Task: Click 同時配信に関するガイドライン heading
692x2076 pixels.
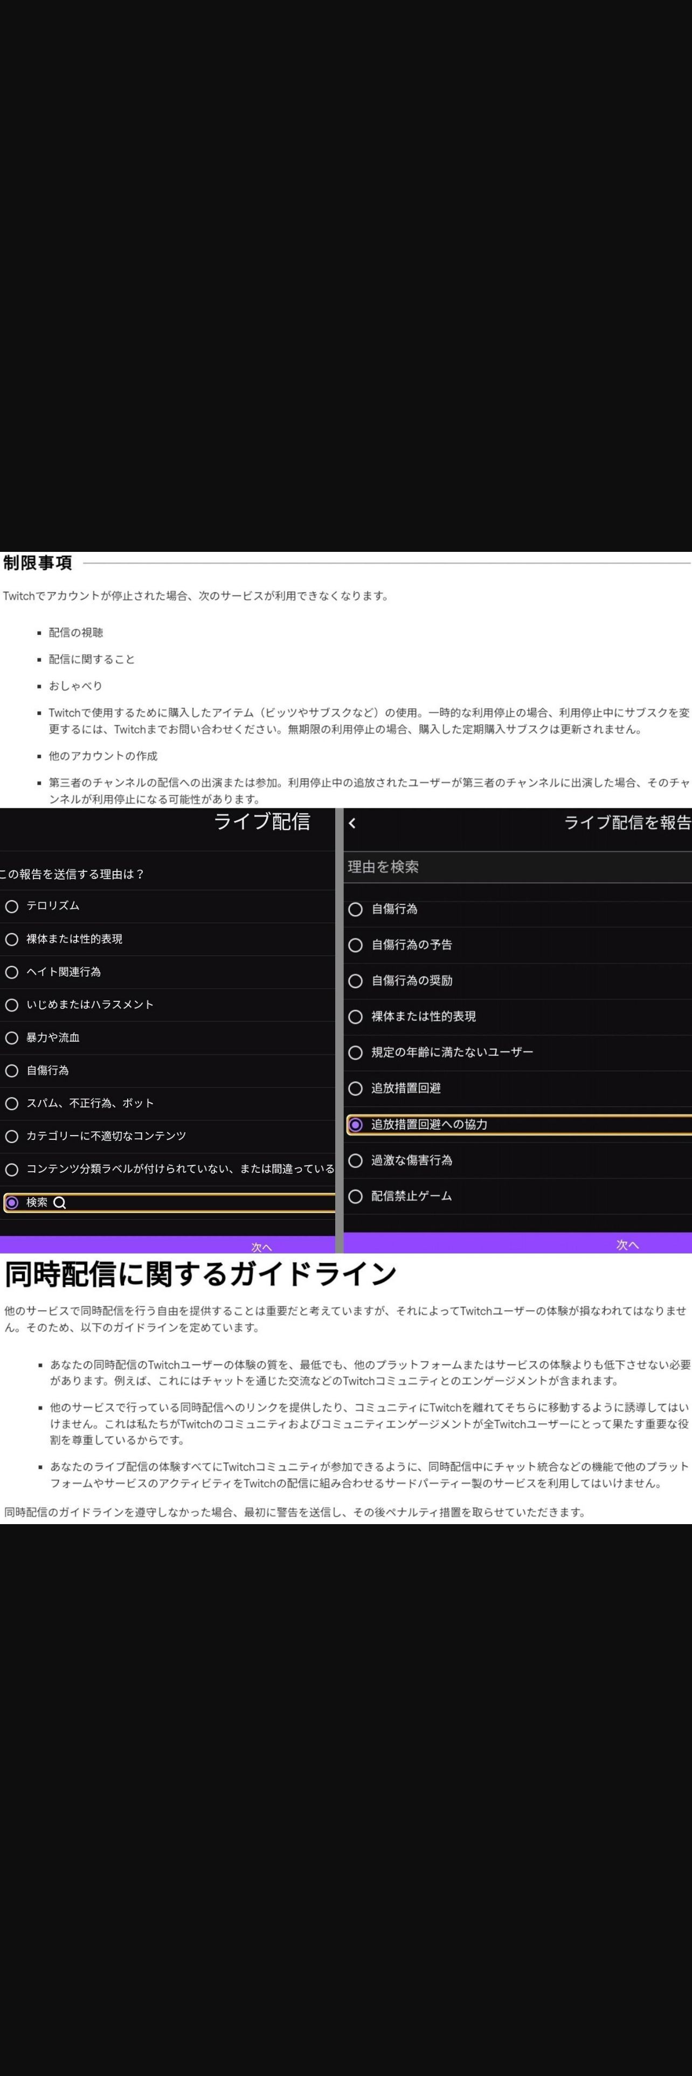Action: tap(200, 1274)
